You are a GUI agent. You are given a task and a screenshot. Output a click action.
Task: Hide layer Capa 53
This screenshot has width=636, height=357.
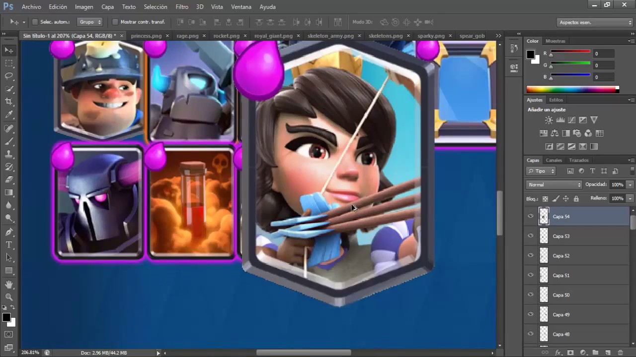pyautogui.click(x=531, y=236)
